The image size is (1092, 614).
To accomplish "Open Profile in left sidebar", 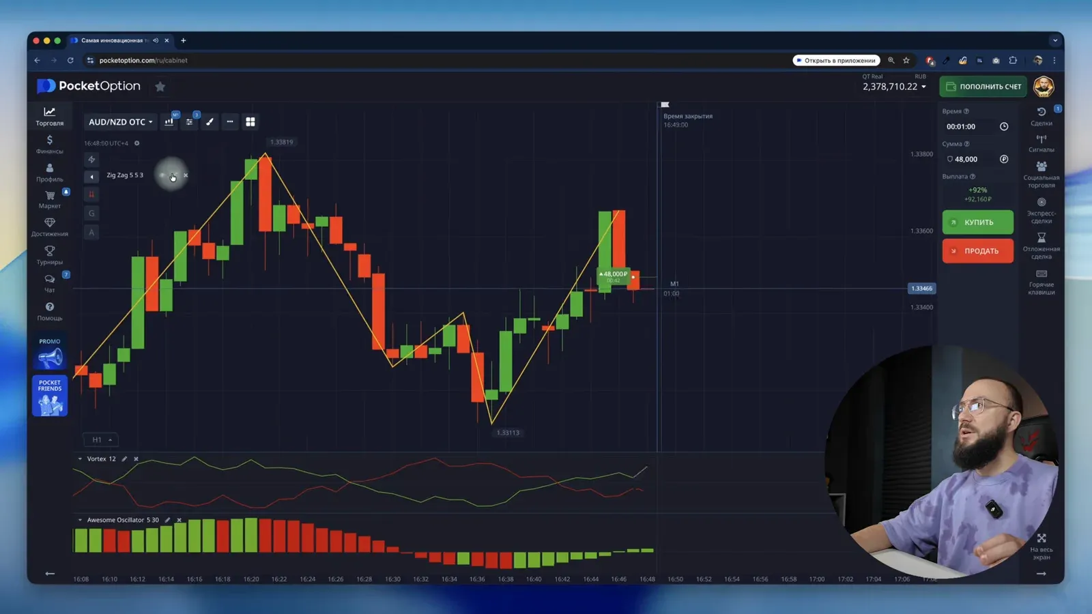I will [x=49, y=172].
